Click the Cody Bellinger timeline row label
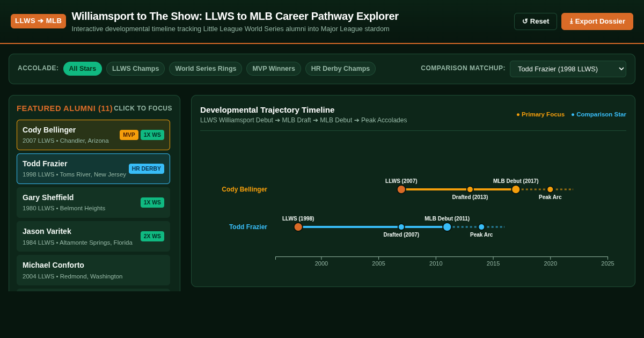Image resolution: width=644 pixels, height=338 pixels. click(x=245, y=189)
